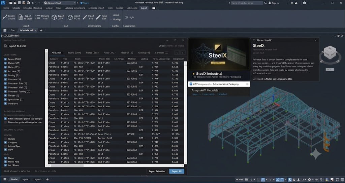
Task: Click the cube Export IFC icon in BIM panel
Action: 70,17
